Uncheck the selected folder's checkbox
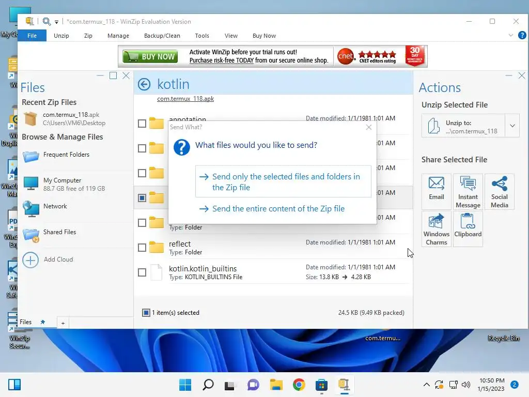The height and width of the screenshot is (397, 529). [142, 198]
